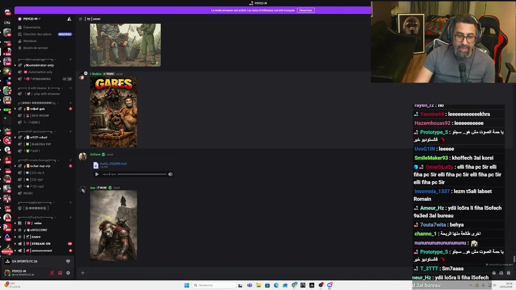Toggle the deafen headphones button
Image resolution: width=516 pixels, height=290 pixels.
pyautogui.click(x=60, y=273)
